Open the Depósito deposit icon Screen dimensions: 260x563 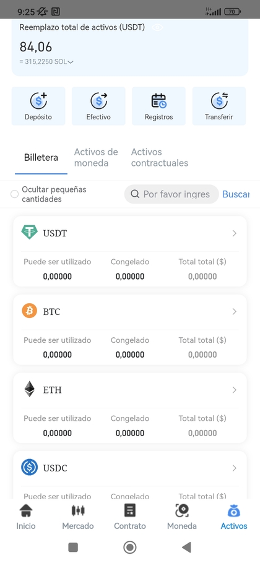(x=38, y=101)
